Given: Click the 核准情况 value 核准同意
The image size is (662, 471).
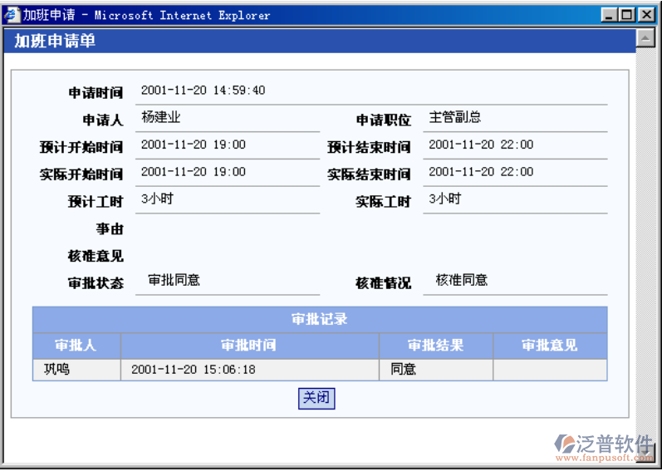Looking at the screenshot, I should pos(462,280).
